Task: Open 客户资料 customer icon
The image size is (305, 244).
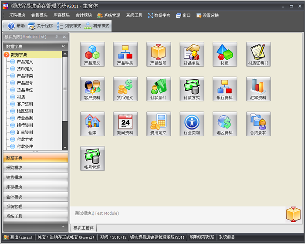Action: [92, 88]
